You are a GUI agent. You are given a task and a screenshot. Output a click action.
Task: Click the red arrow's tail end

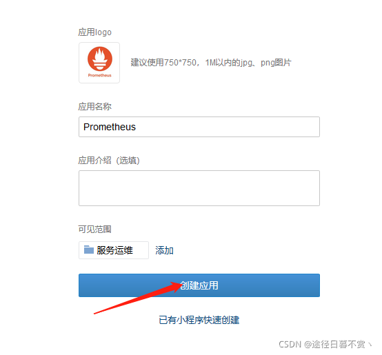[95, 313]
